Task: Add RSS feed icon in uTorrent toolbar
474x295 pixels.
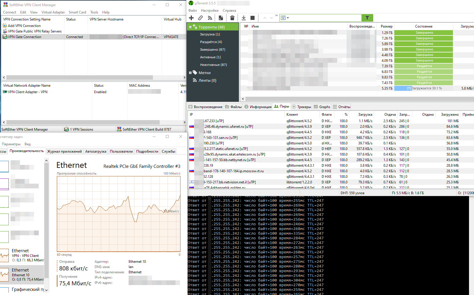Action: point(210,18)
